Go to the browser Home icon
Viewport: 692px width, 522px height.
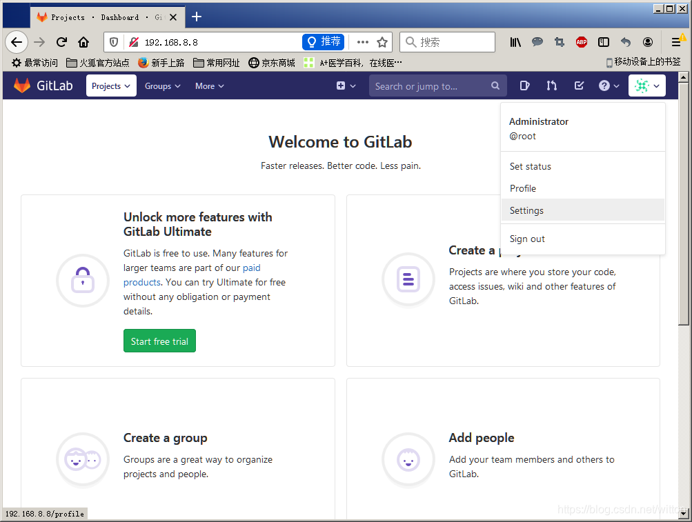tap(83, 42)
